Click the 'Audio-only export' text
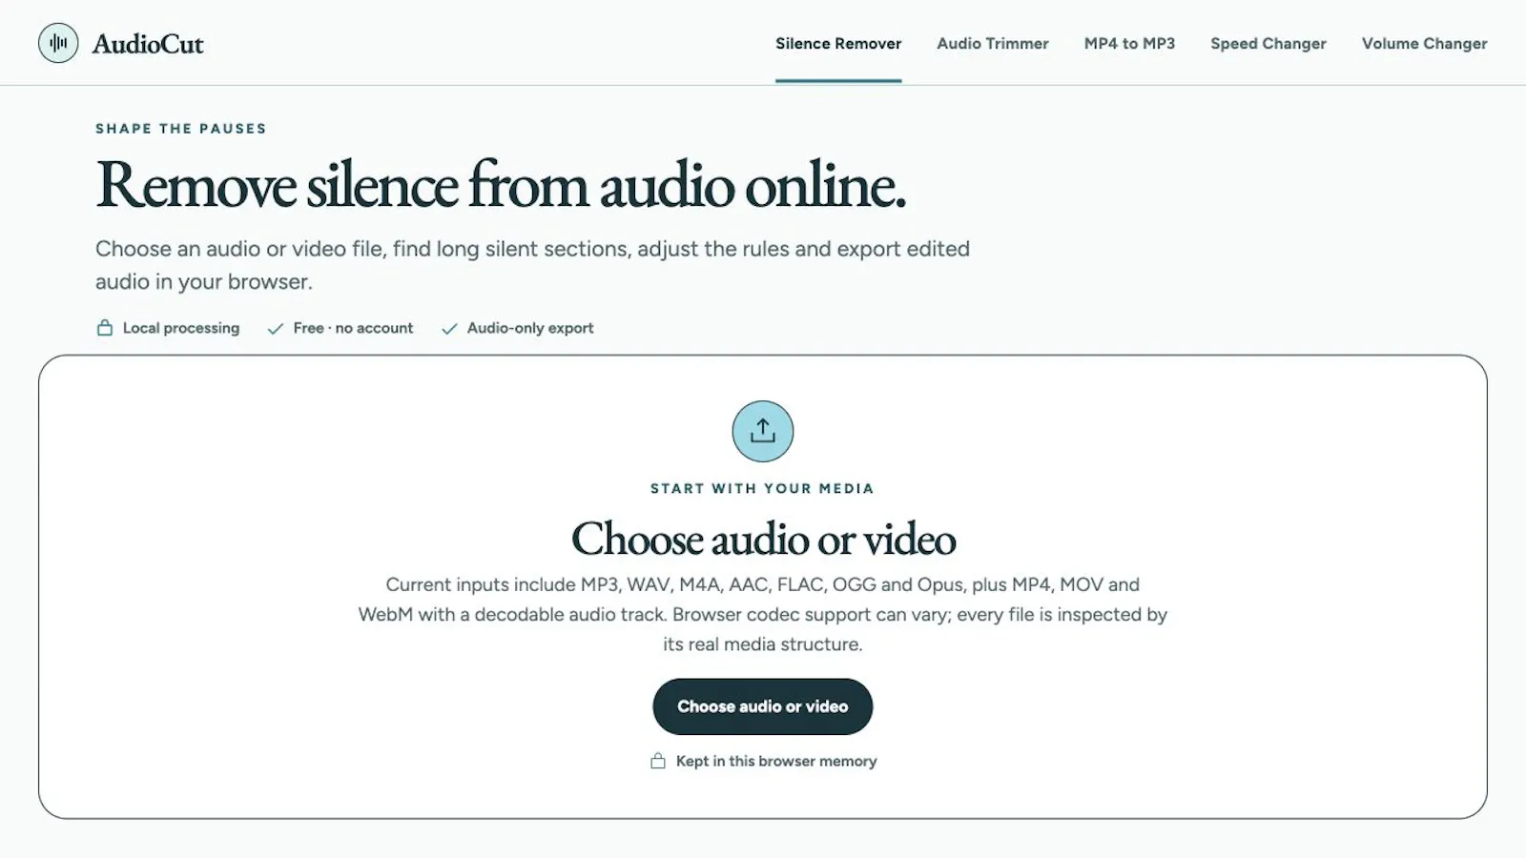Viewport: 1526px width, 858px height. click(x=530, y=328)
